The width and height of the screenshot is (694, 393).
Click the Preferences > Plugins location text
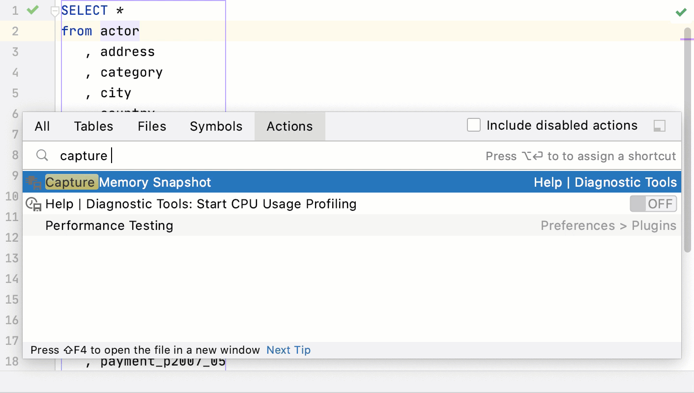[x=608, y=225]
